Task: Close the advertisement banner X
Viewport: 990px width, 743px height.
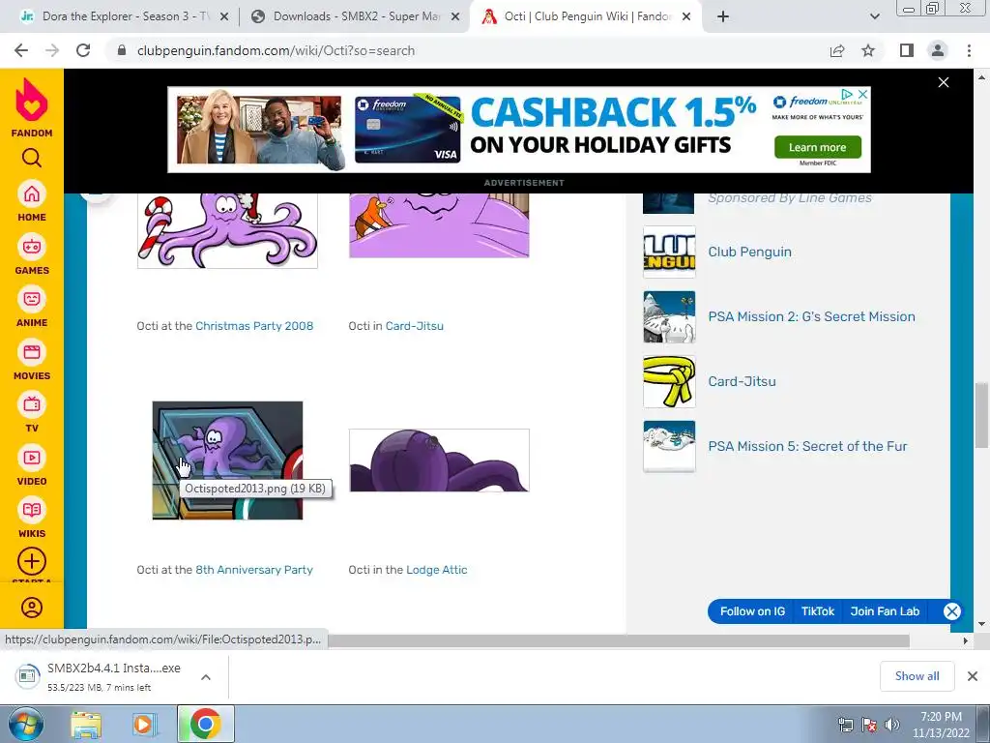Action: coord(944,83)
